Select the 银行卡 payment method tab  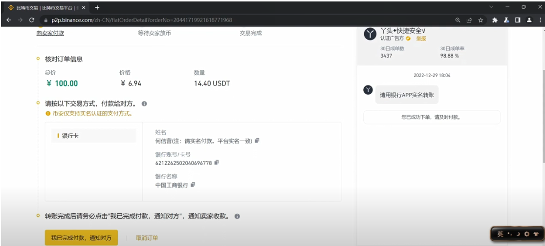click(94, 136)
